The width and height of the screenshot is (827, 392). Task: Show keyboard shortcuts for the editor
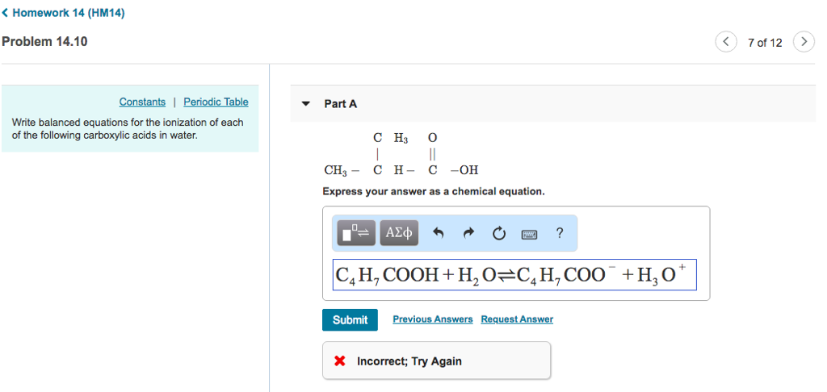pyautogui.click(x=529, y=234)
